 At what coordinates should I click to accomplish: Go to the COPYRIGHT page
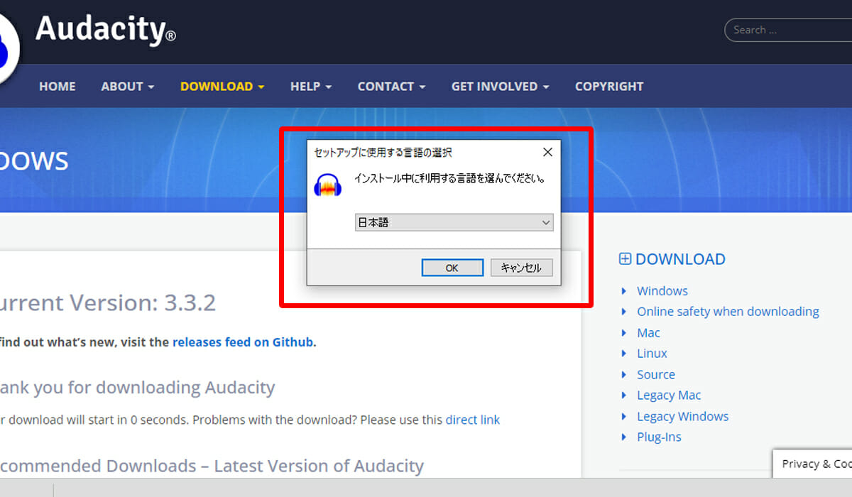(608, 87)
